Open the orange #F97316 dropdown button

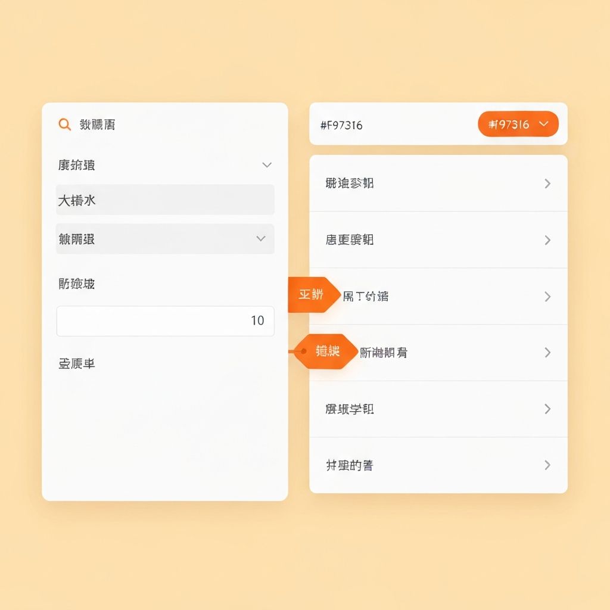pyautogui.click(x=517, y=124)
